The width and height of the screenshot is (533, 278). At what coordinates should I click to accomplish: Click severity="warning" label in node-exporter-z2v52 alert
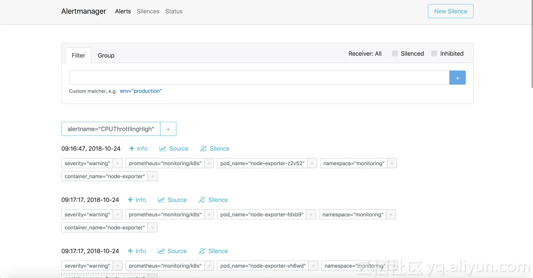87,164
